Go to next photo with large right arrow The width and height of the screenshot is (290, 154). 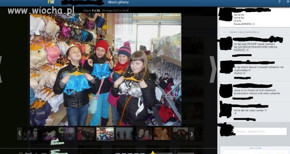[x=213, y=69]
